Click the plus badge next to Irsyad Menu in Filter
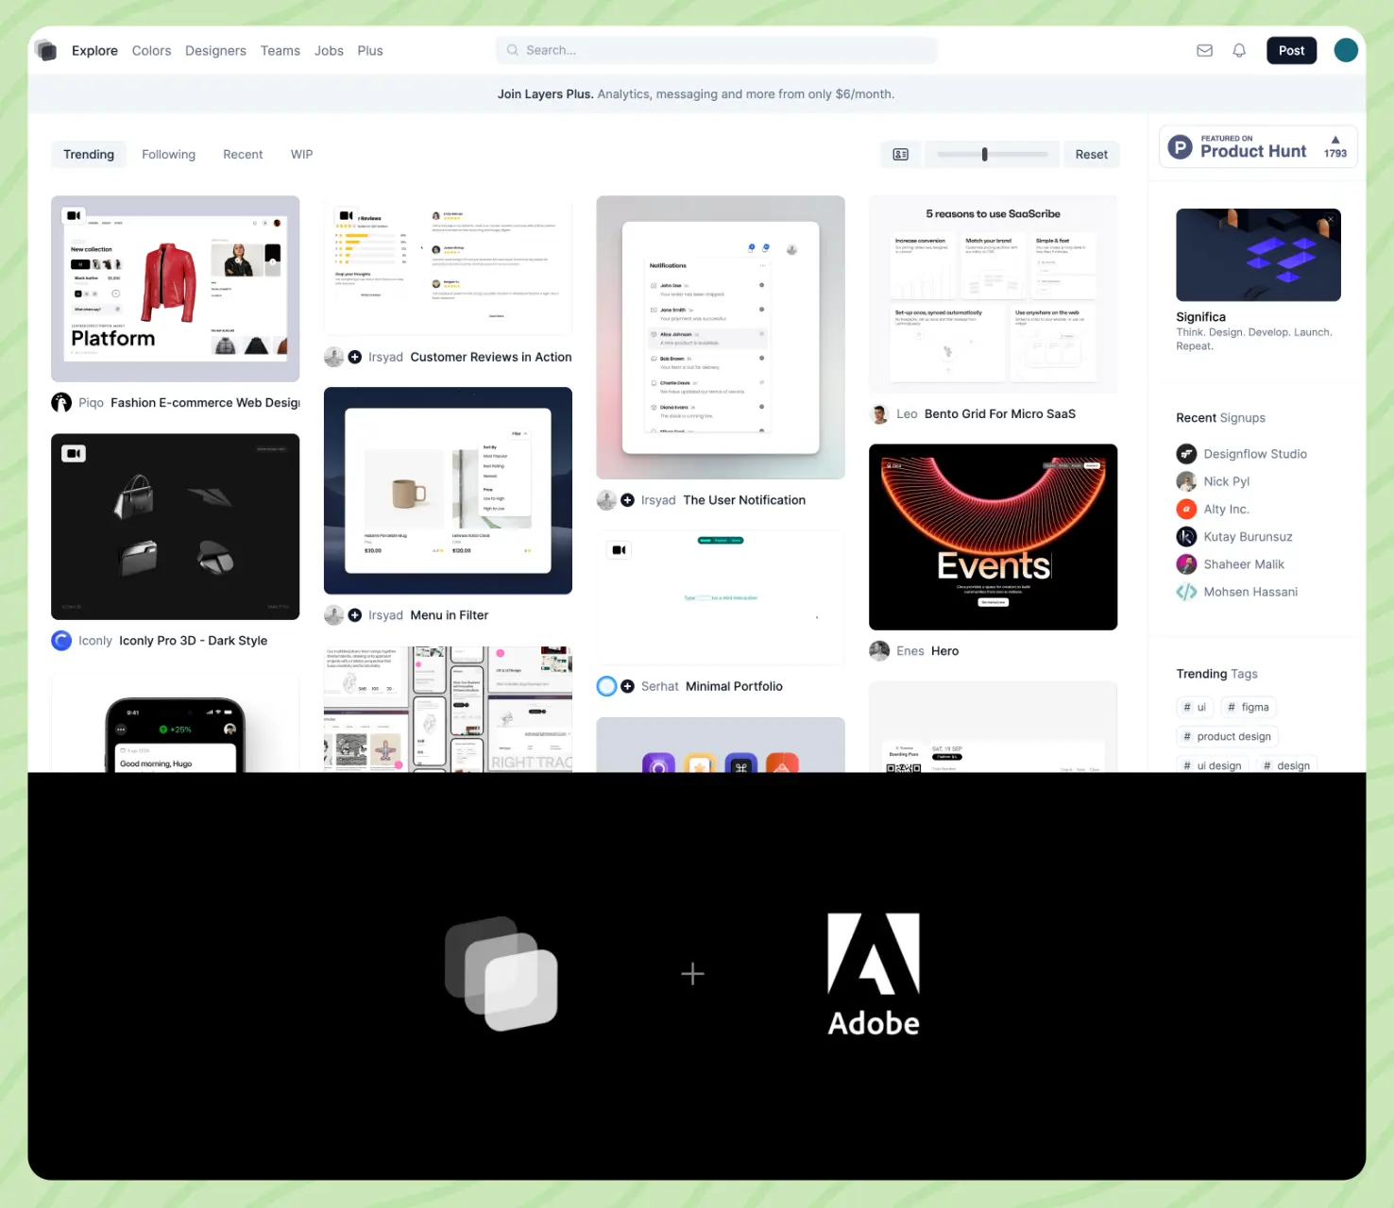 [x=355, y=615]
